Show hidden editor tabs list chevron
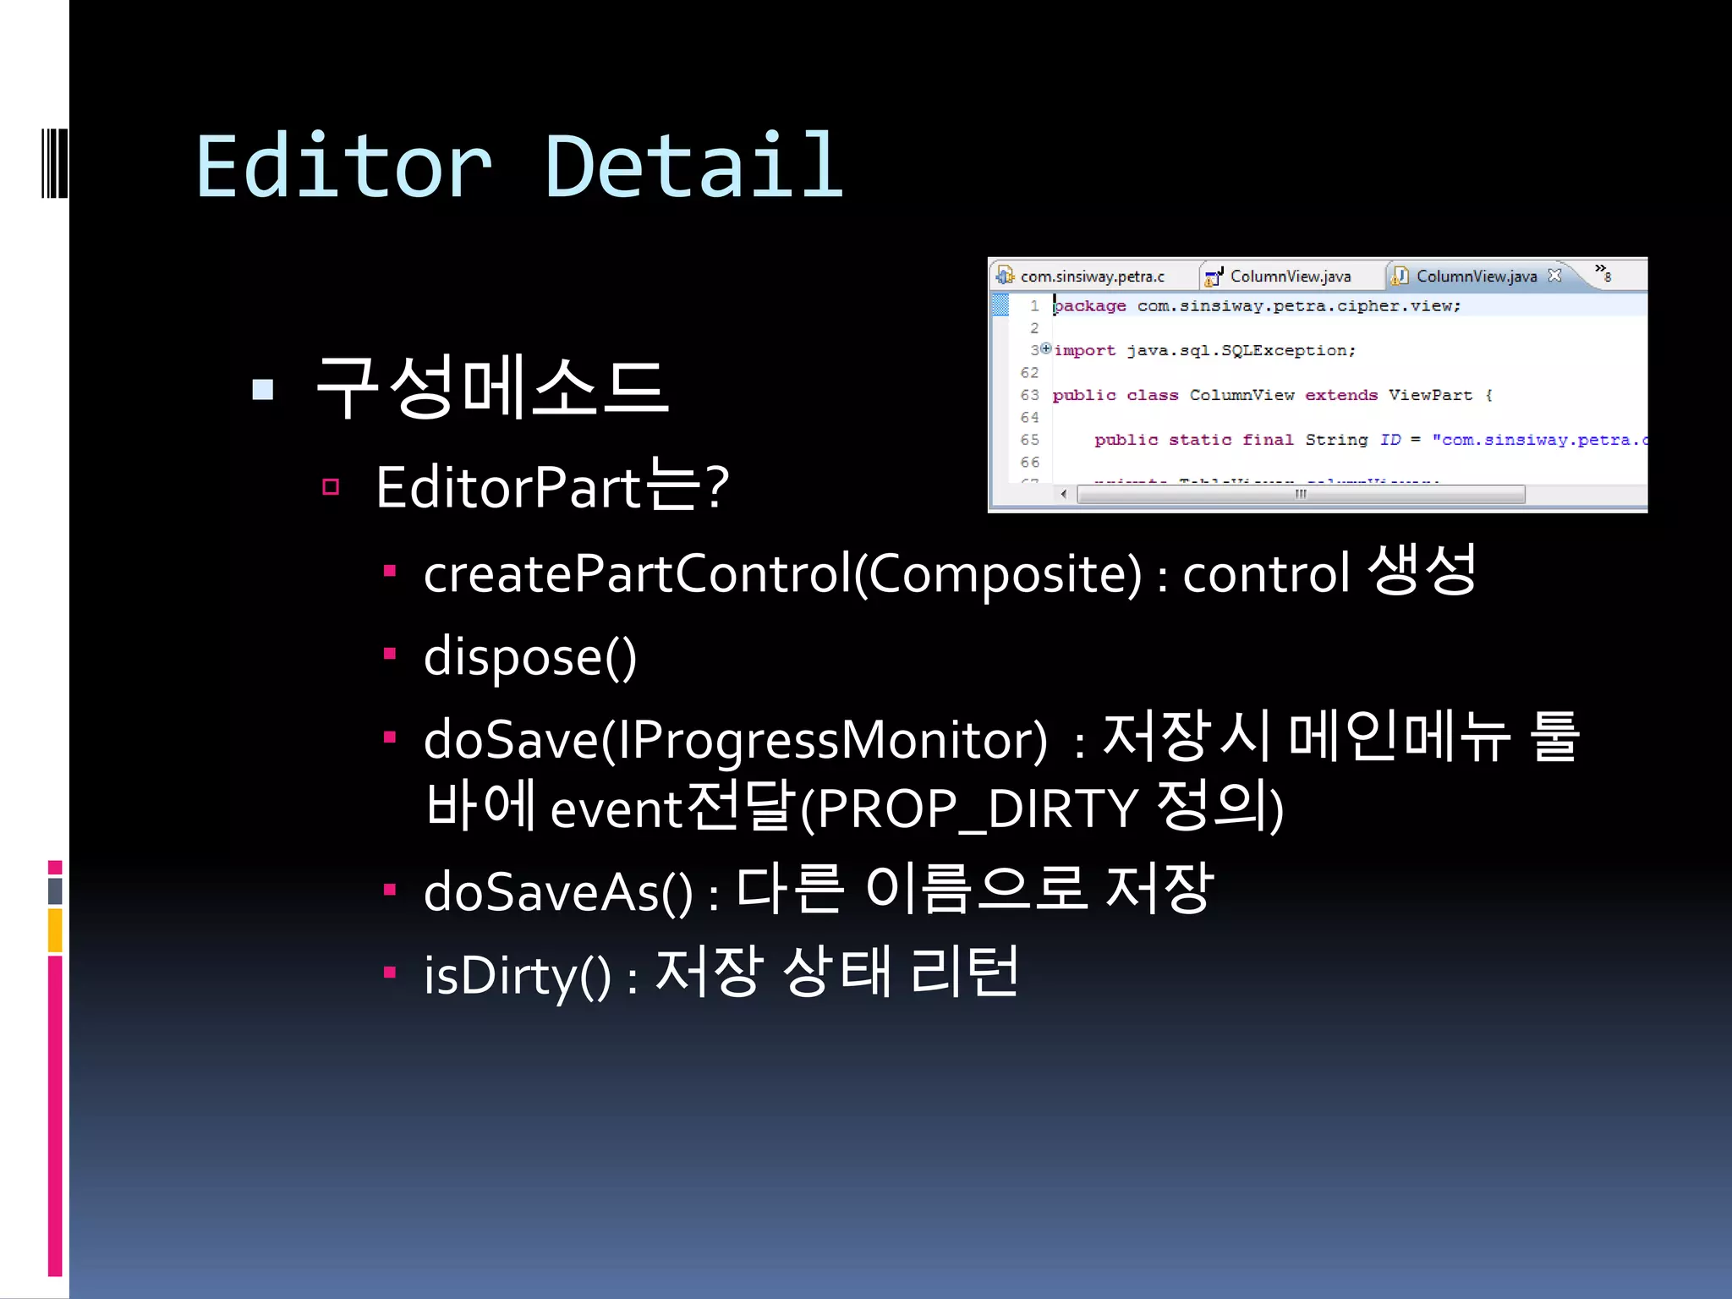1732x1299 pixels. tap(1603, 271)
